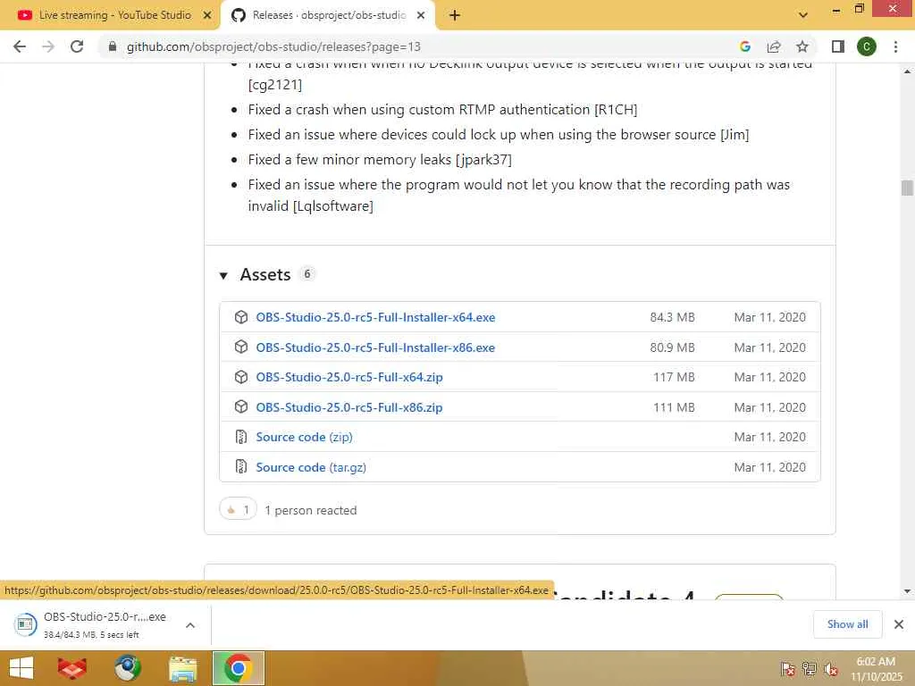Open the download item options chevron
915x686 pixels.
190,625
